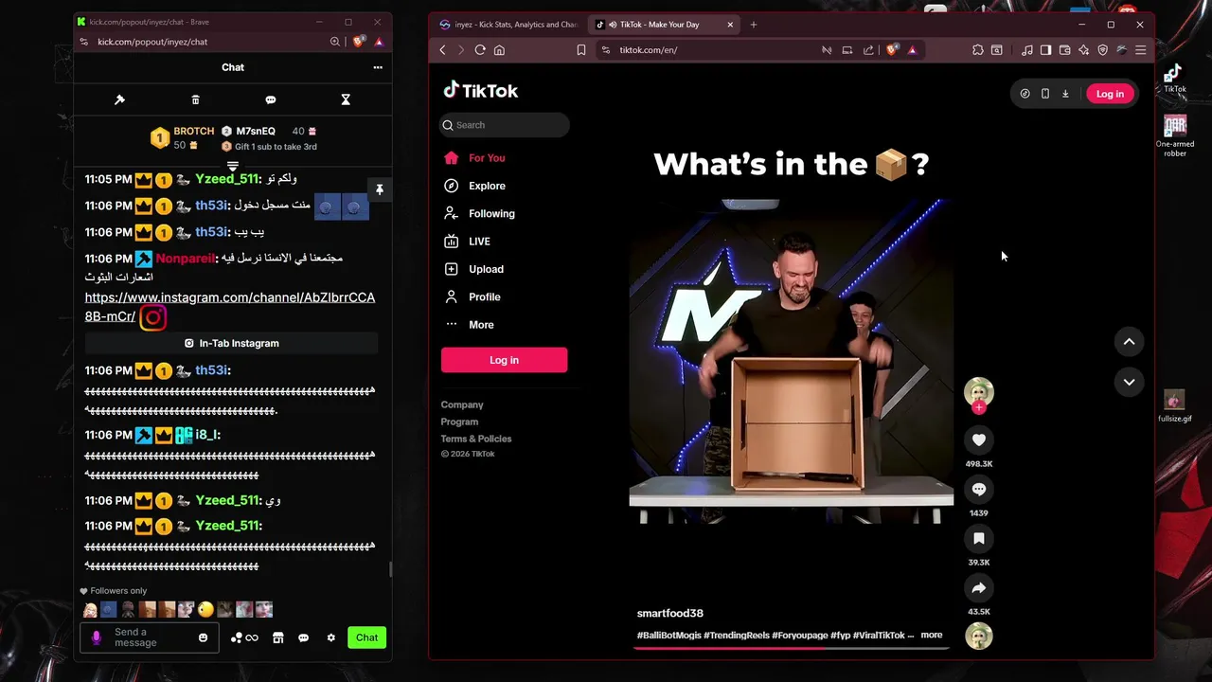
Task: Click the speech bubble icon in Kick chat toolbar
Action: (271, 99)
